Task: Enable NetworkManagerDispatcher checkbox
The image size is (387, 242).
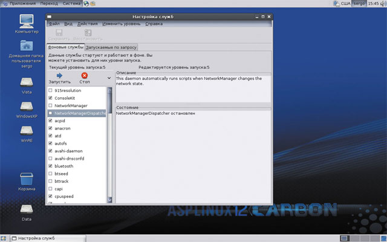Action: 50,113
